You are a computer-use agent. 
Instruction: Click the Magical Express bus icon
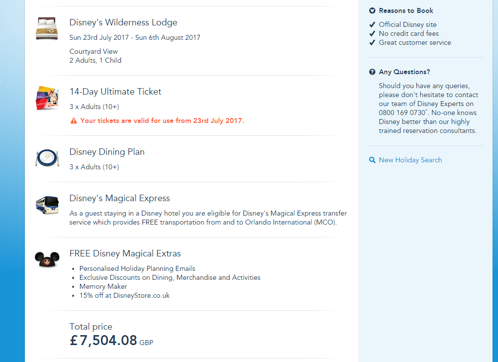point(47,204)
